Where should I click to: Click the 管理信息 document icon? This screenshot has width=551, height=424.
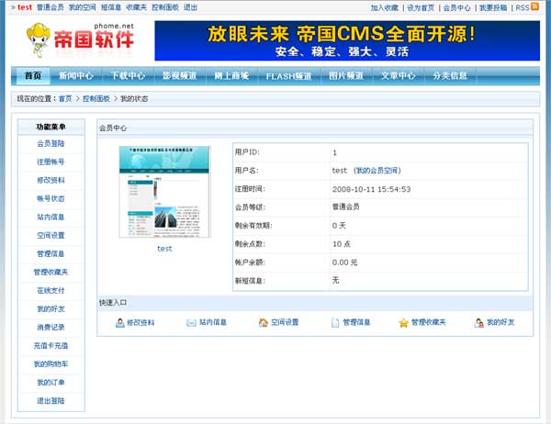[x=335, y=323]
